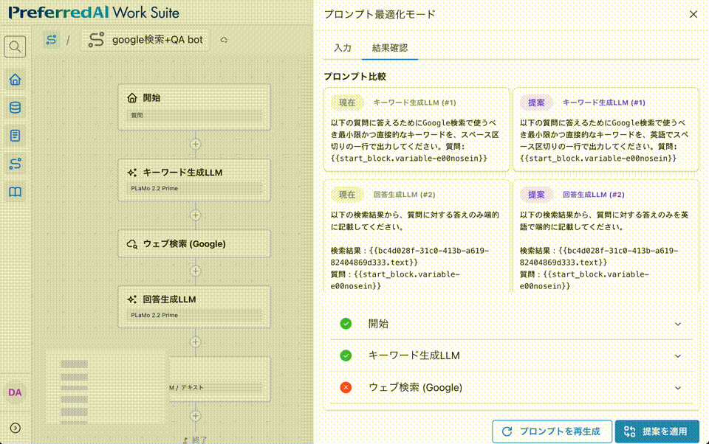Apply suggestions with the 提案を適用 button
The image size is (709, 444).
657,431
